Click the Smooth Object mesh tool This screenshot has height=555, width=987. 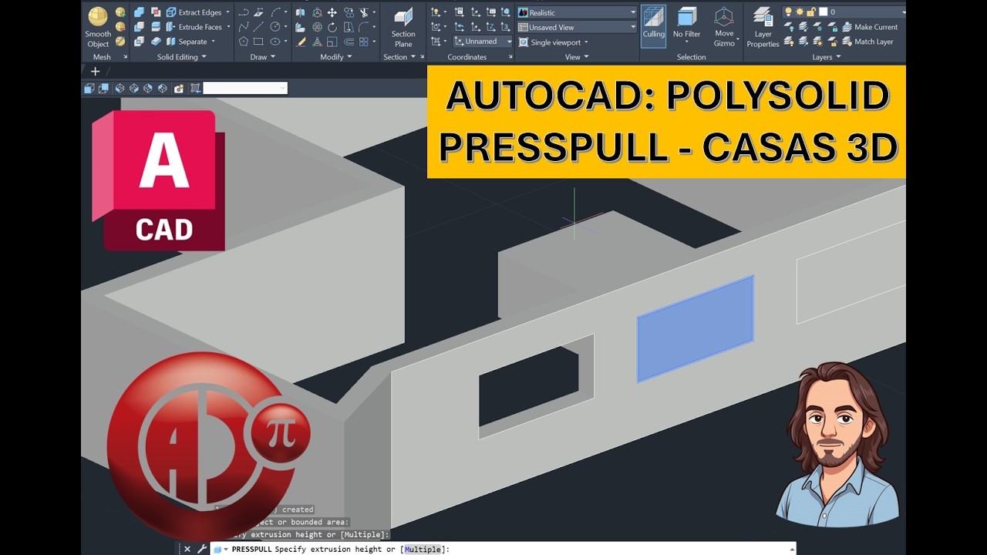click(98, 28)
